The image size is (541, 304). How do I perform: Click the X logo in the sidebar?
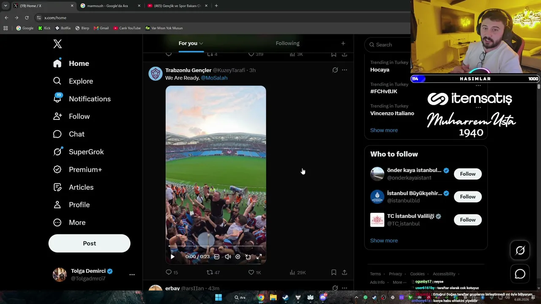pos(57,44)
